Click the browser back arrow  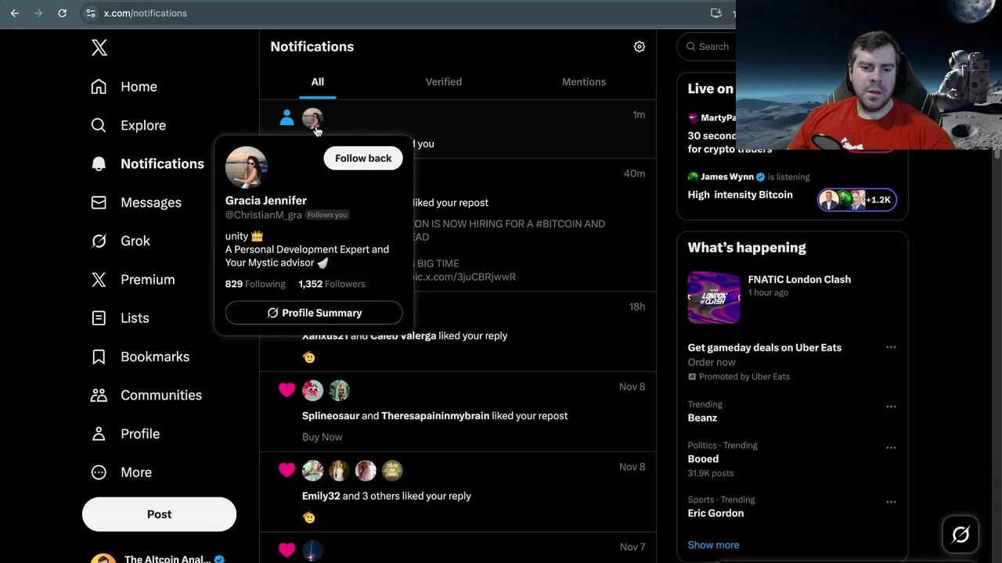tap(15, 13)
